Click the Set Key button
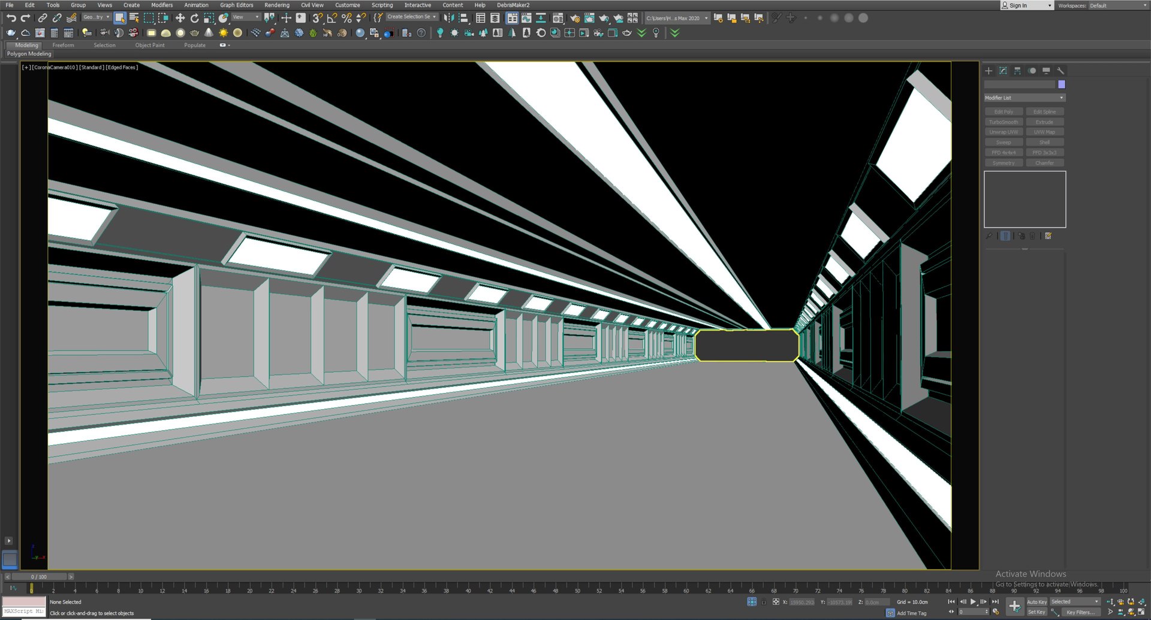This screenshot has height=620, width=1151. pyautogui.click(x=1036, y=612)
